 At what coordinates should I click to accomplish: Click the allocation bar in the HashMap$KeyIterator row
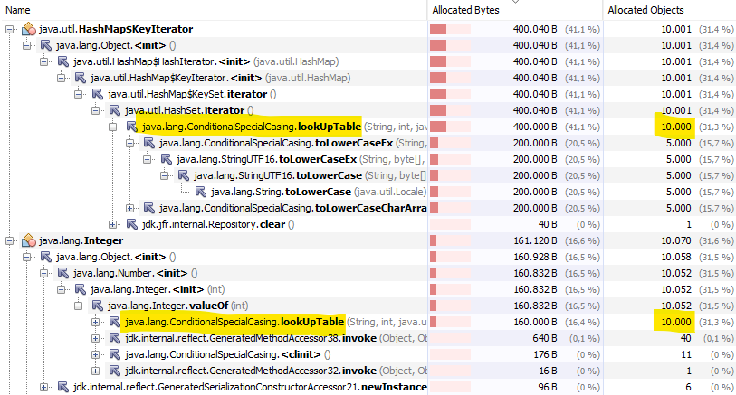[450, 30]
